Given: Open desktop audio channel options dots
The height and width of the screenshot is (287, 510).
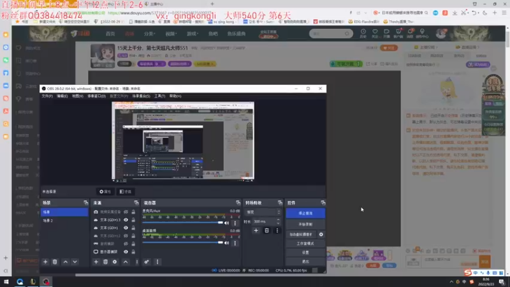Looking at the screenshot, I should click(235, 243).
